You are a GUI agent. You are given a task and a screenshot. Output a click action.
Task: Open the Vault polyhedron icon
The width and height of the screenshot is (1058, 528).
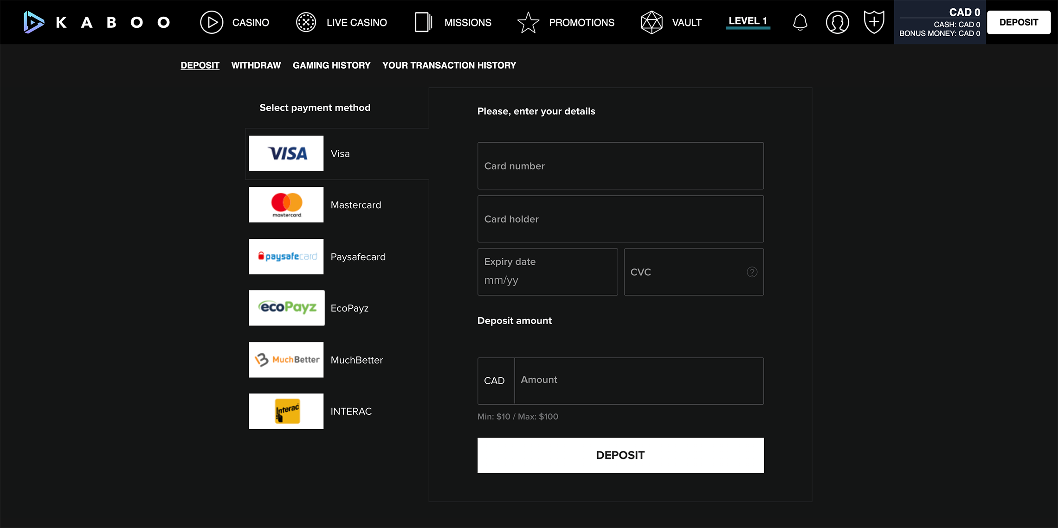pos(652,22)
